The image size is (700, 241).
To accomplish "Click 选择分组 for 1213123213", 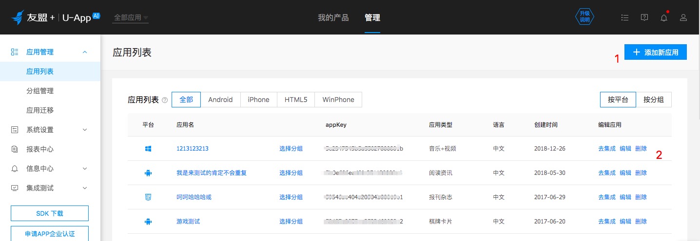I will tap(291, 149).
